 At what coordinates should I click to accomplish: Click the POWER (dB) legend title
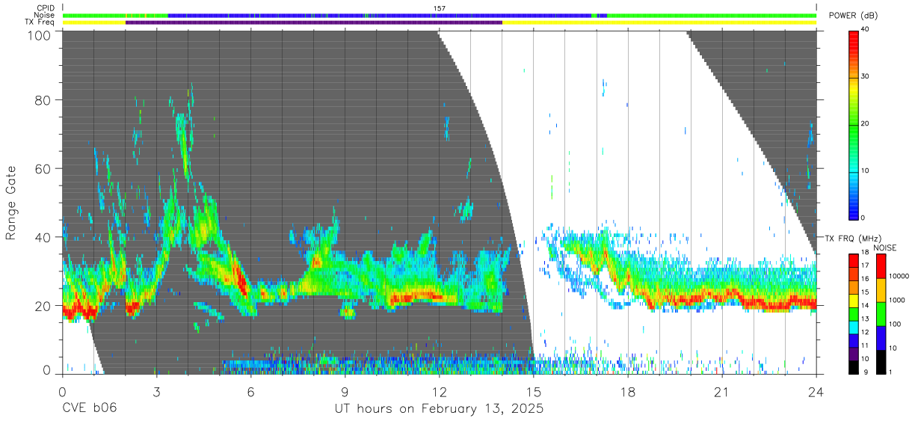pos(854,16)
